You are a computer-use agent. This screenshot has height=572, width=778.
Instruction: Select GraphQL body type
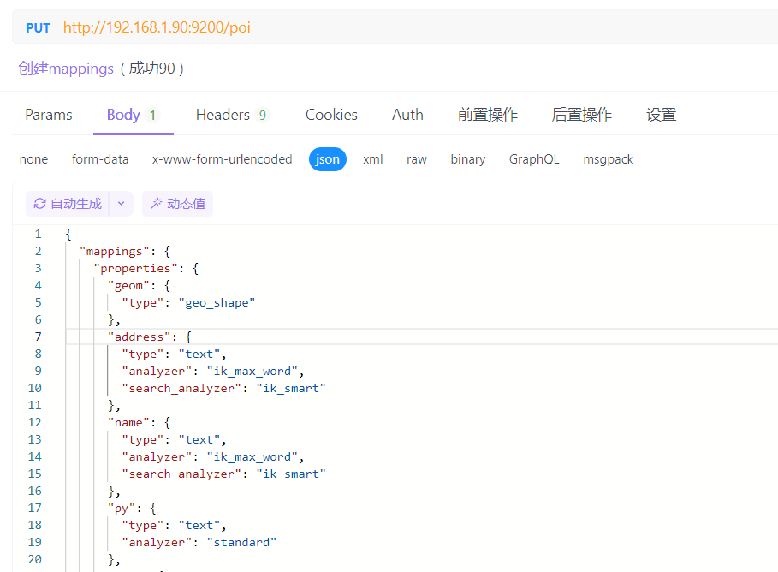pyautogui.click(x=534, y=159)
